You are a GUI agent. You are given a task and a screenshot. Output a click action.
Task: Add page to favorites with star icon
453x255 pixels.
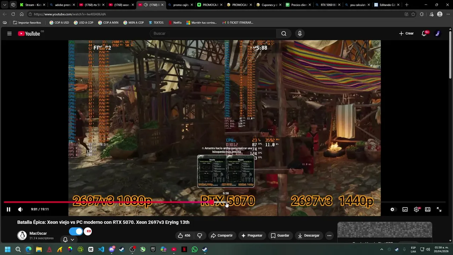413,14
